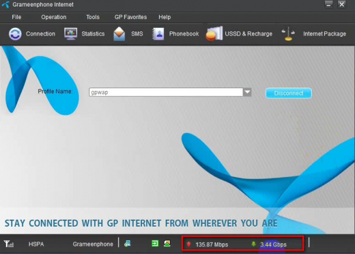Click the STAY CONNECTED WITH GP INTERNET banner

click(x=141, y=223)
